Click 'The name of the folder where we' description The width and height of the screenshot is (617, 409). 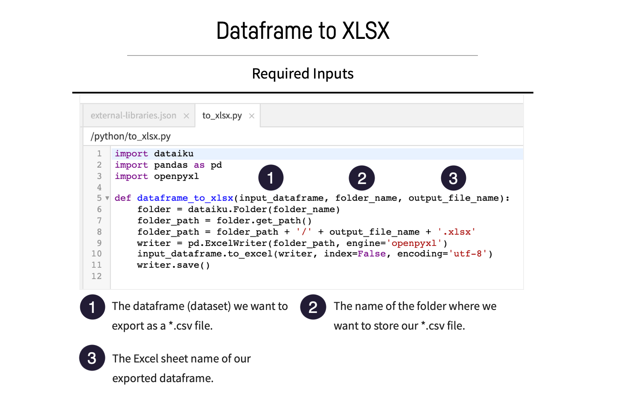pyautogui.click(x=415, y=306)
